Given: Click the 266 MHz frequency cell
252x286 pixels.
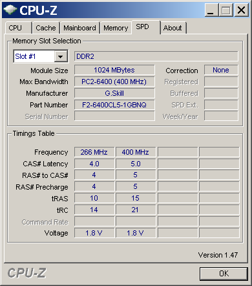Looking at the screenshot, I should tap(94, 152).
